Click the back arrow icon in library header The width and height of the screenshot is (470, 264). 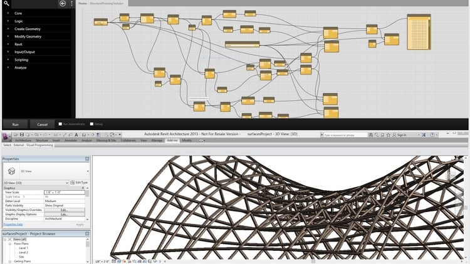[62, 4]
